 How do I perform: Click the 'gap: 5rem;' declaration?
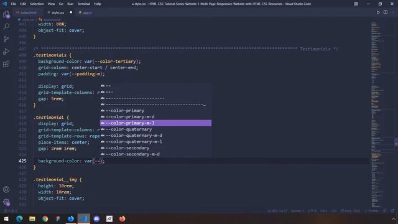[x=51, y=99]
